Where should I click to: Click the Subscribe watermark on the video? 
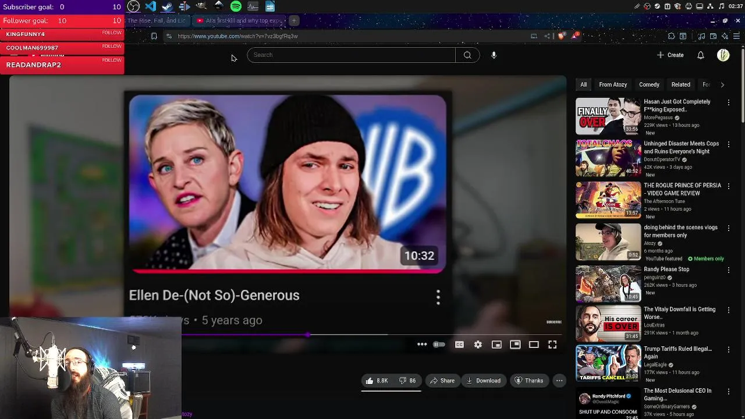pos(554,322)
